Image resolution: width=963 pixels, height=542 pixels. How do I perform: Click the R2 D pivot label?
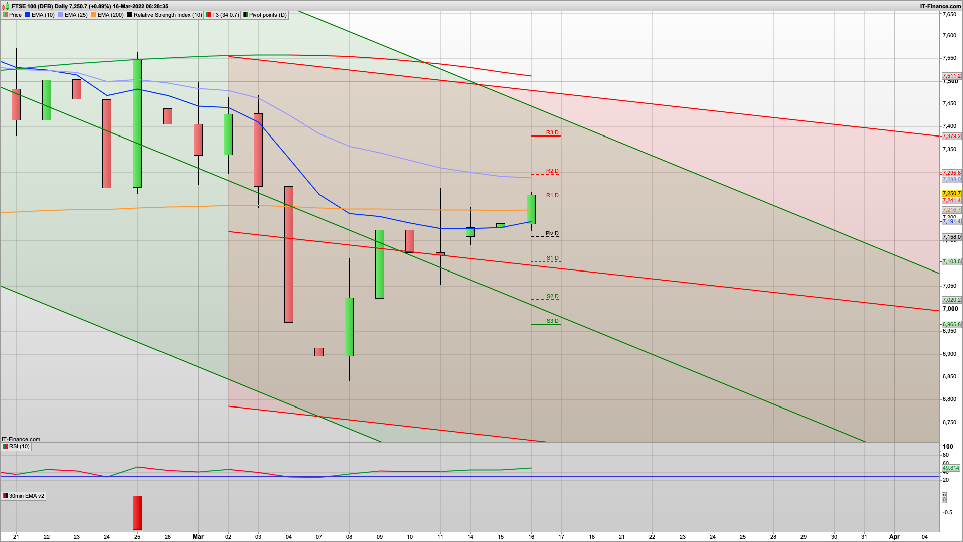coord(552,171)
